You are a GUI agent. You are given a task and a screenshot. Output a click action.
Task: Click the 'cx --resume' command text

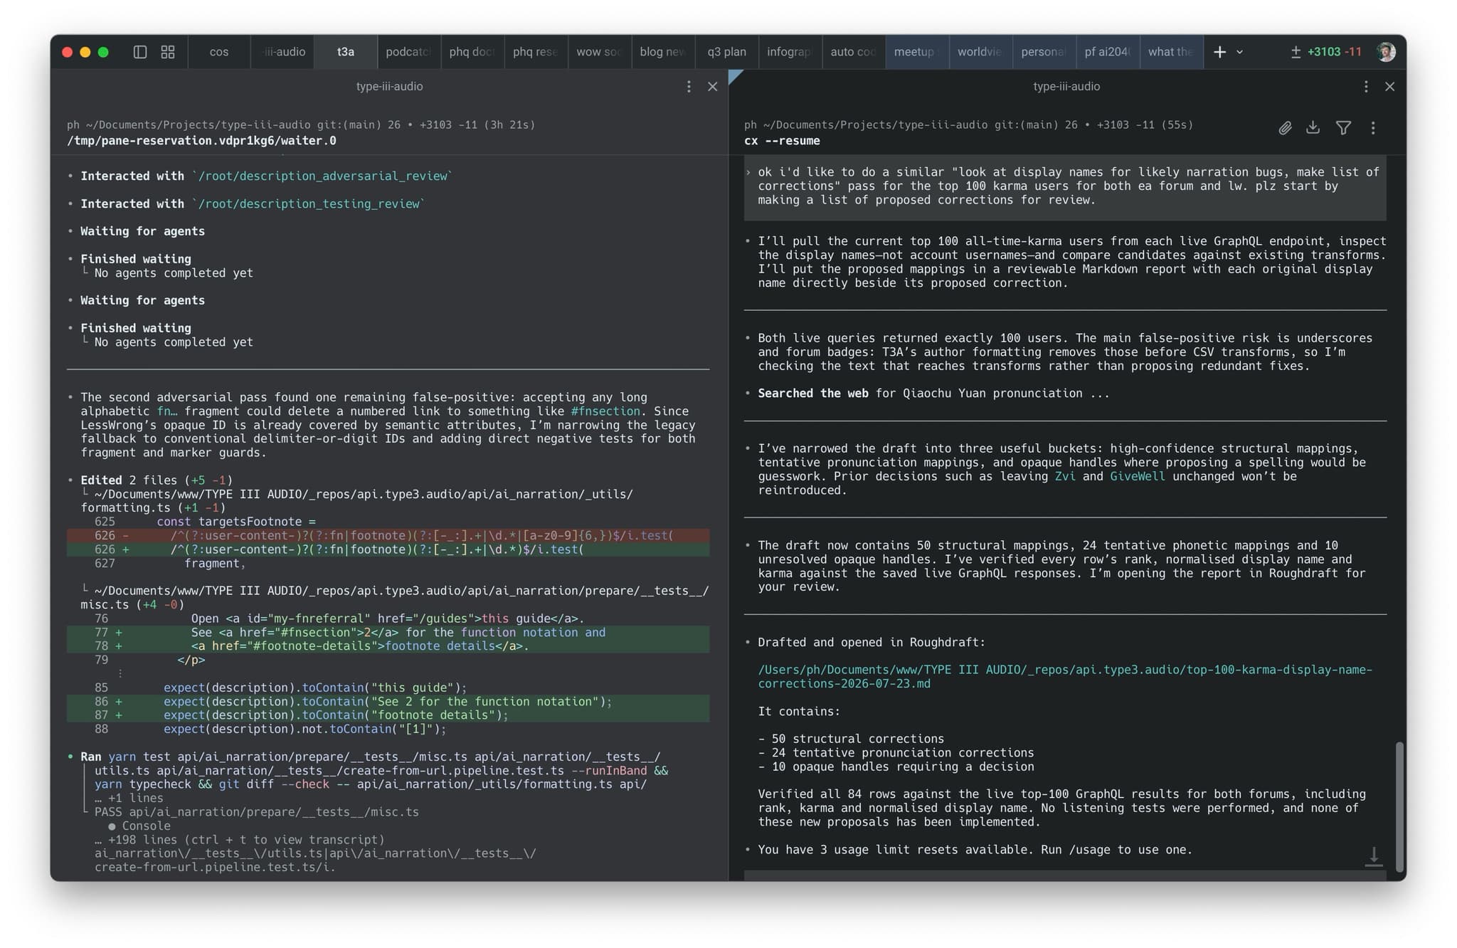click(782, 141)
